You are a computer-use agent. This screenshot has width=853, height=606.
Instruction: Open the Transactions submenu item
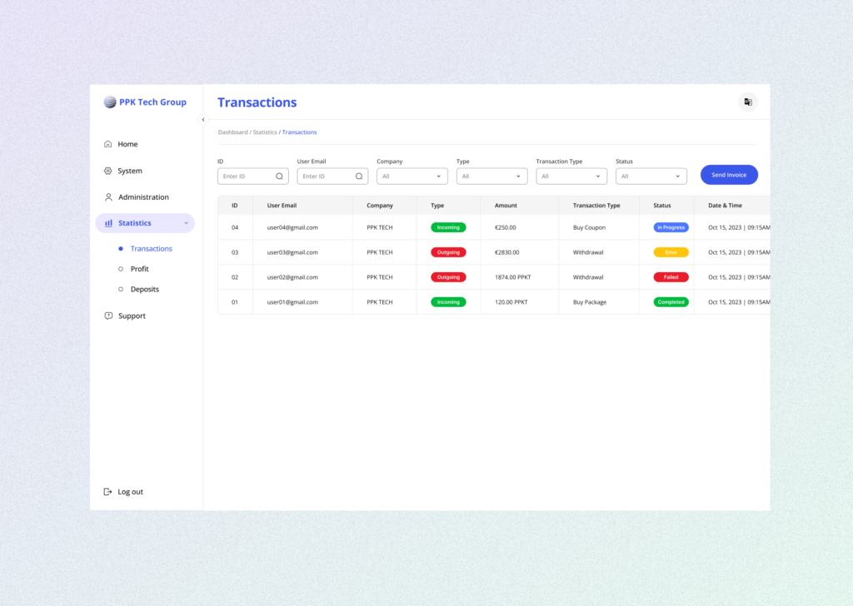tap(151, 249)
